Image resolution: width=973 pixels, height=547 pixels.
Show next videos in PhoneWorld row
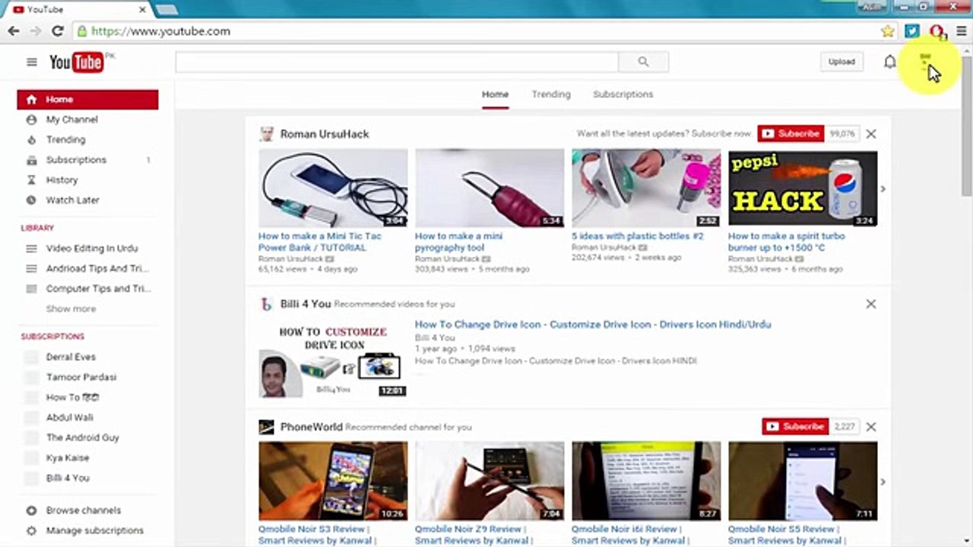[x=883, y=481]
